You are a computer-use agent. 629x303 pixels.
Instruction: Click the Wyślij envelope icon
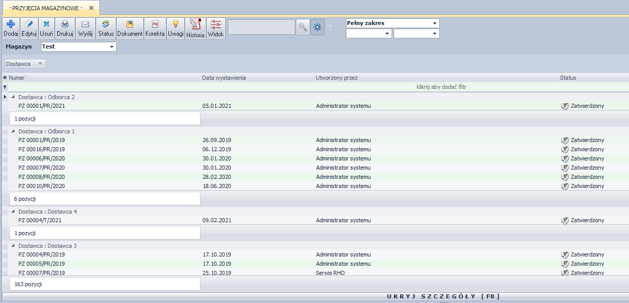click(x=85, y=29)
